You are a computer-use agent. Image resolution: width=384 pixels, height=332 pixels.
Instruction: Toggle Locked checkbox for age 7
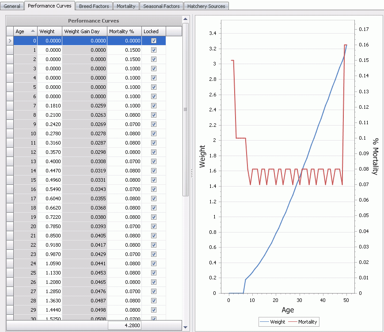coord(154,106)
